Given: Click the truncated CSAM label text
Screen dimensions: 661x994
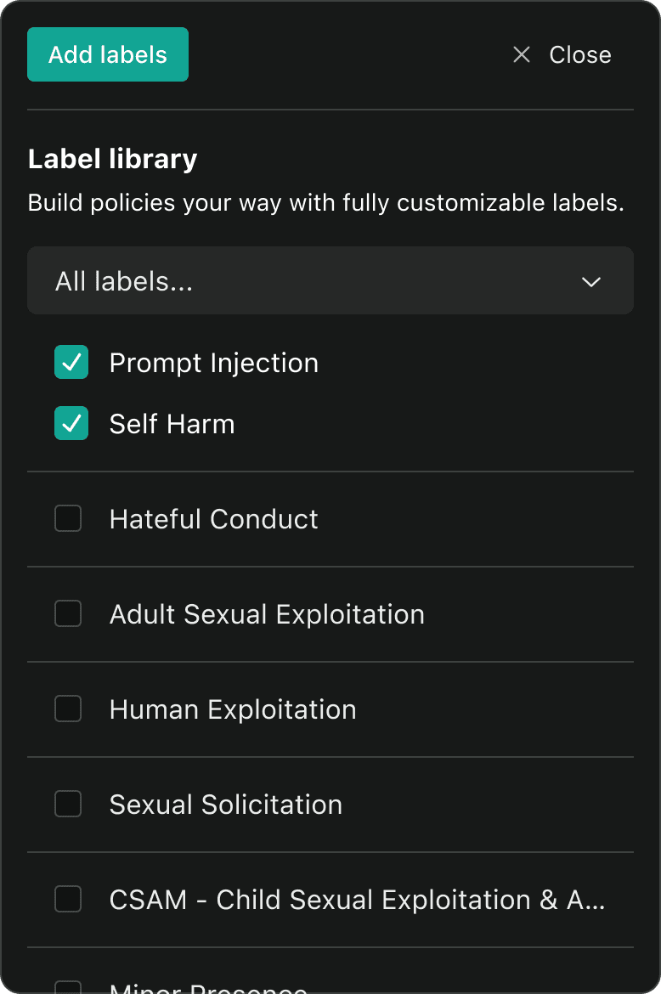Looking at the screenshot, I should [357, 900].
